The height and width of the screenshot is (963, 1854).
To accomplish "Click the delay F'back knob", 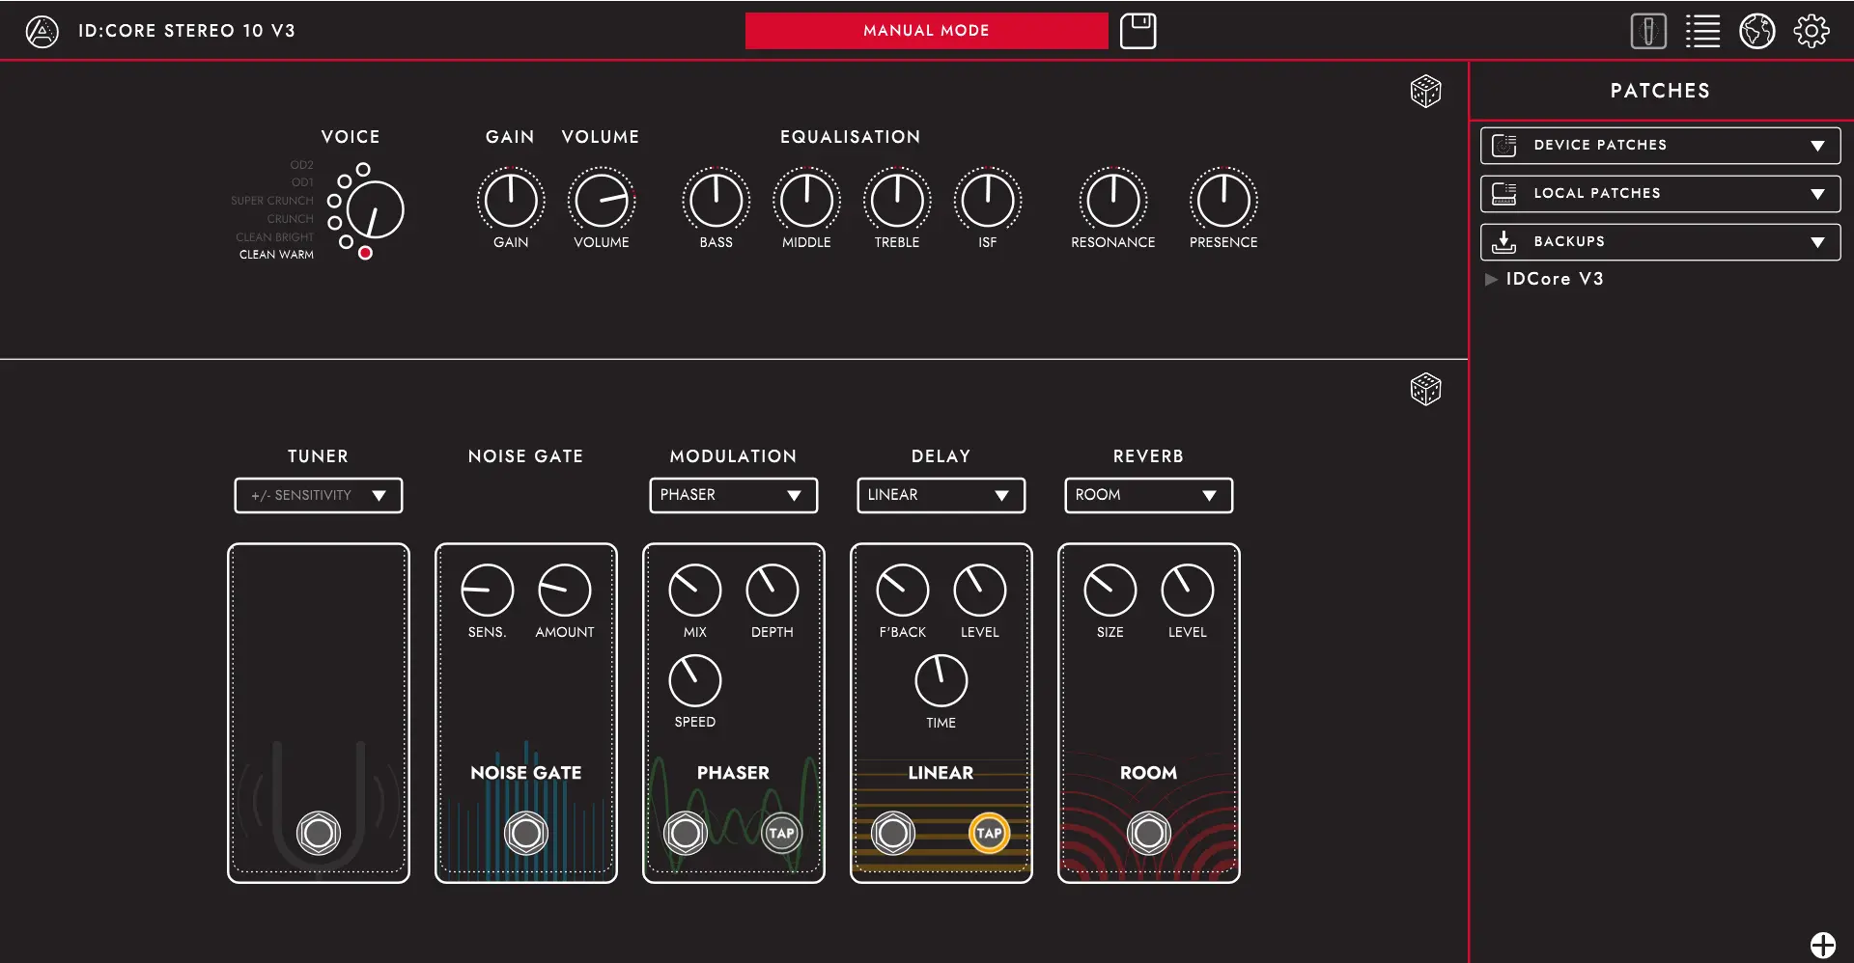I will (903, 591).
